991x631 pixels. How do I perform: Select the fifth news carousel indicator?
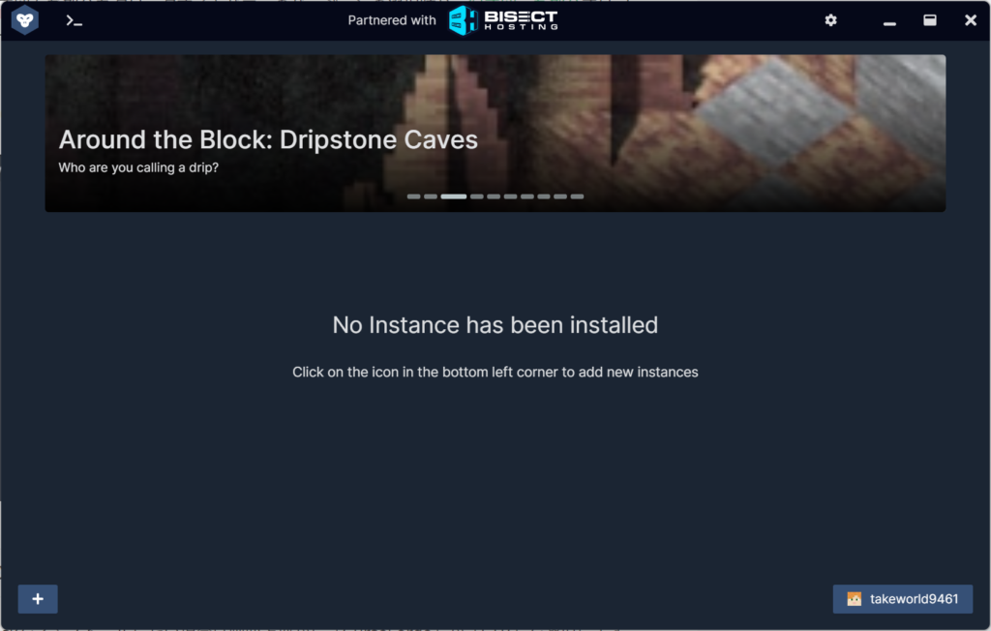click(494, 196)
